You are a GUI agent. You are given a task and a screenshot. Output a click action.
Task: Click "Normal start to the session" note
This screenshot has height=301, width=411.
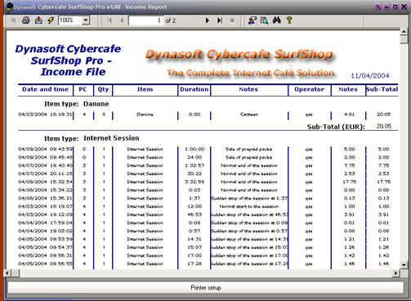[x=249, y=206]
